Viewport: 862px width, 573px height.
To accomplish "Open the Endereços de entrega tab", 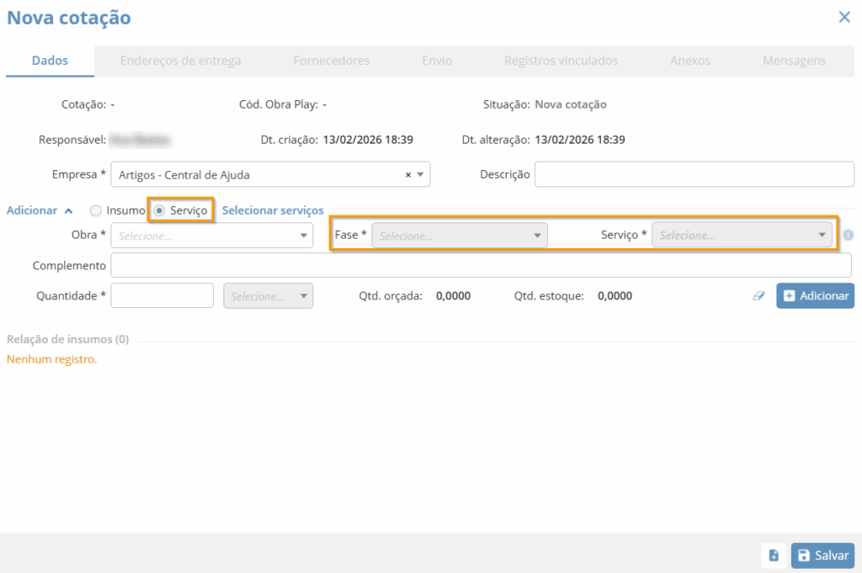I will click(x=180, y=61).
